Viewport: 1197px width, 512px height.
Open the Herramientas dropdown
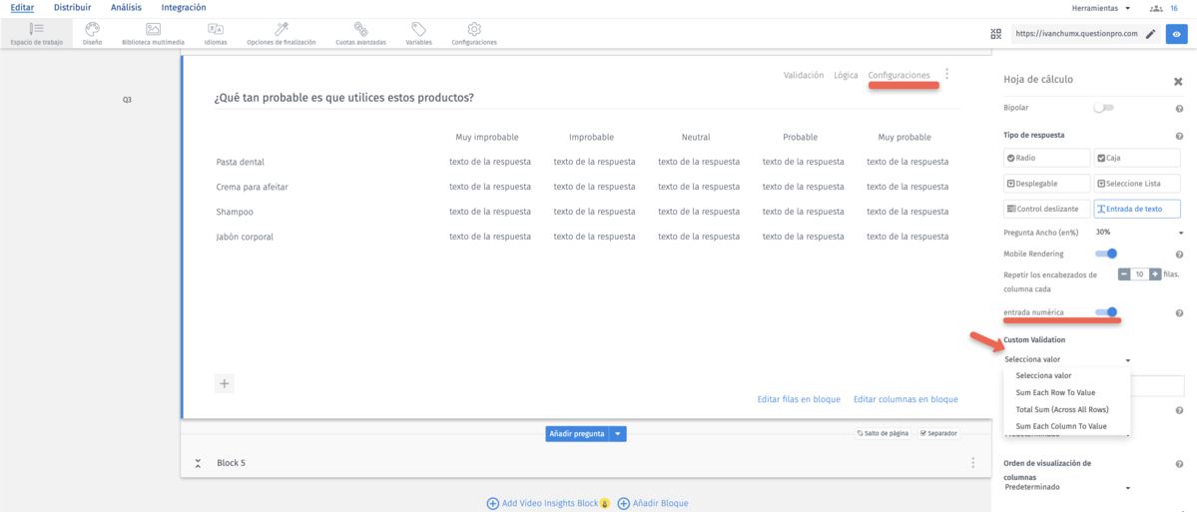tap(1103, 8)
